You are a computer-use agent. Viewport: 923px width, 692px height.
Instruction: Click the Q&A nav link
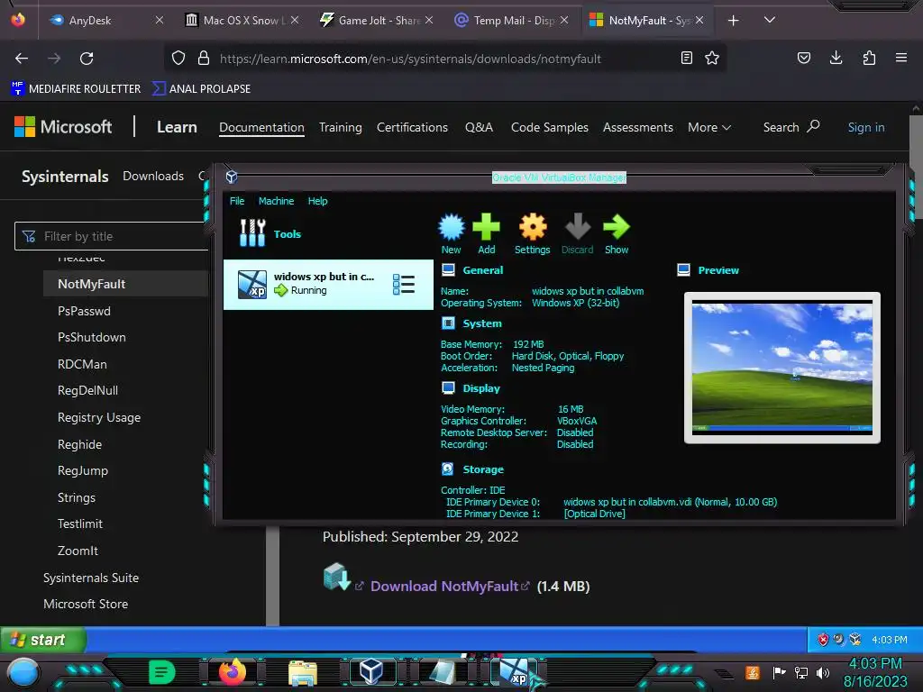(x=479, y=127)
